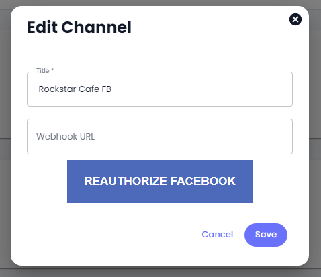Click blank dialog area below the heading

coord(160,52)
